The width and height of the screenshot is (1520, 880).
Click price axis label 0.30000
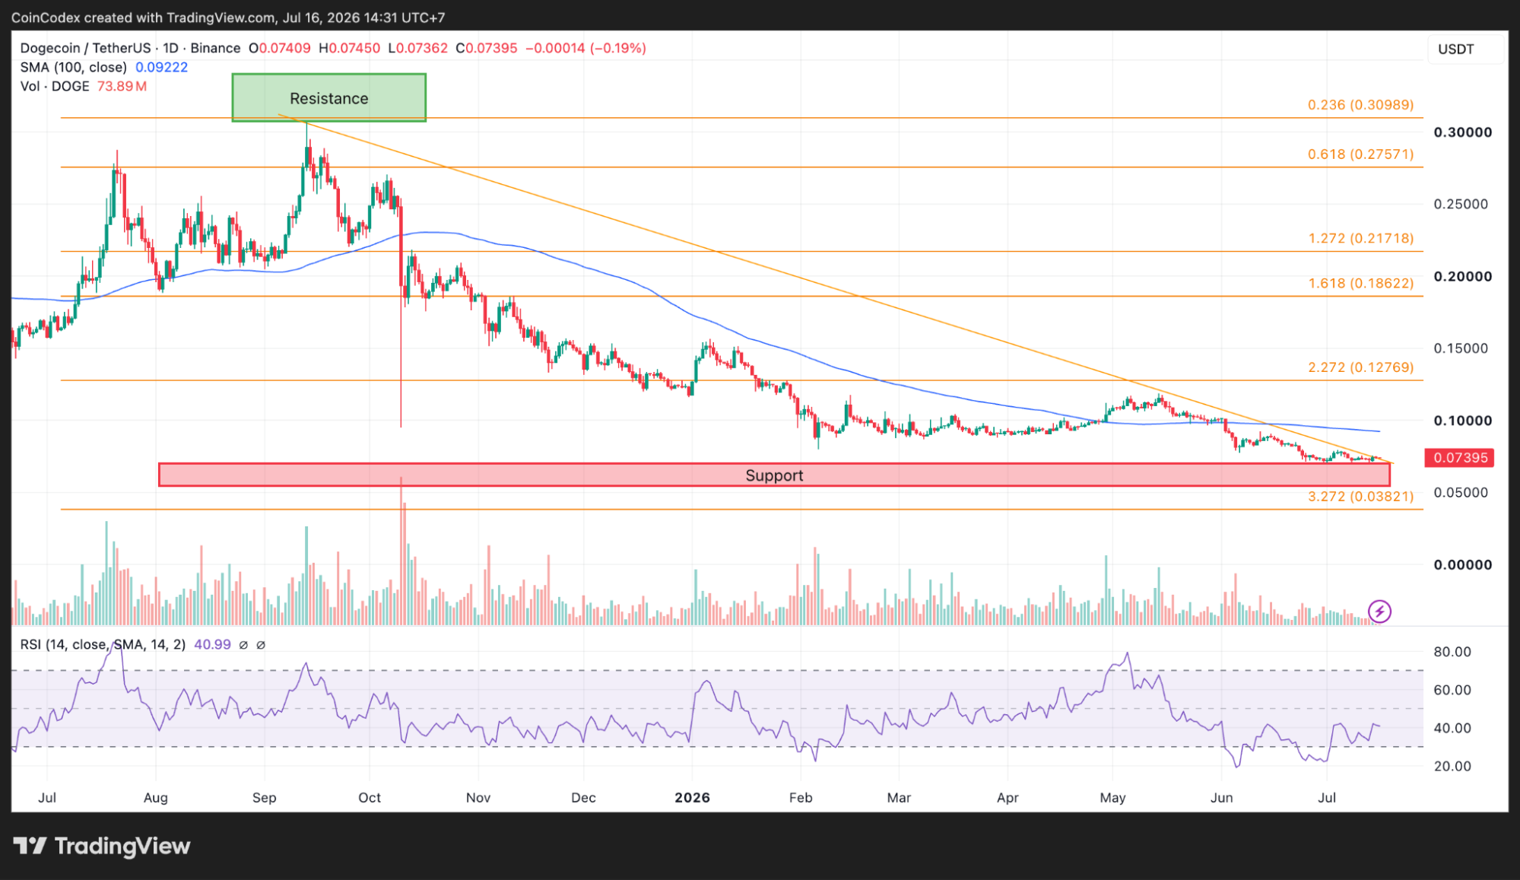point(1462,132)
